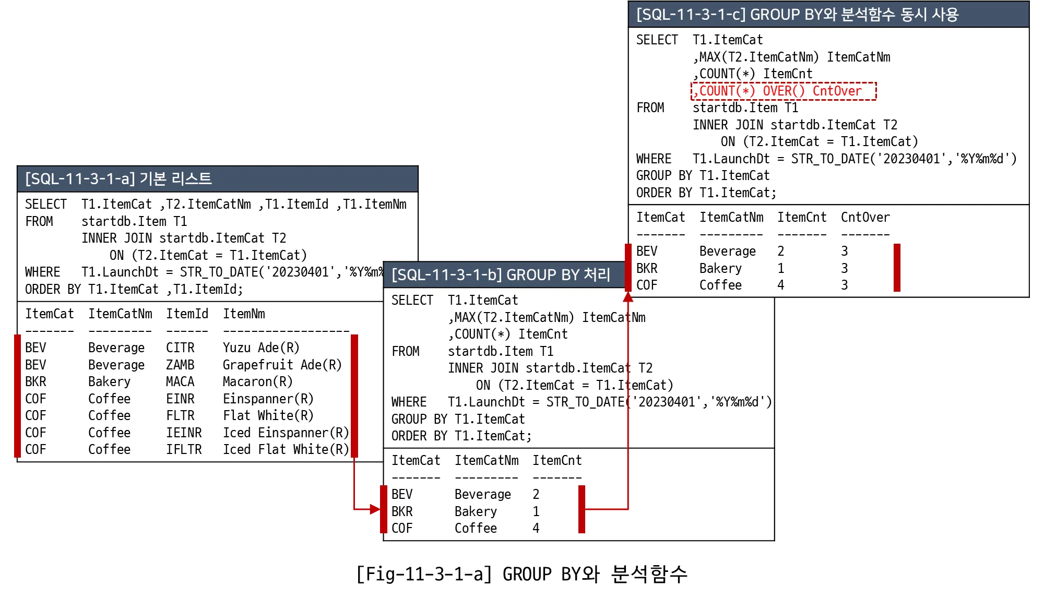Screen dimensions: 1044x598
Task: Click the Yuzu Ade(R) item name
Action: (261, 348)
